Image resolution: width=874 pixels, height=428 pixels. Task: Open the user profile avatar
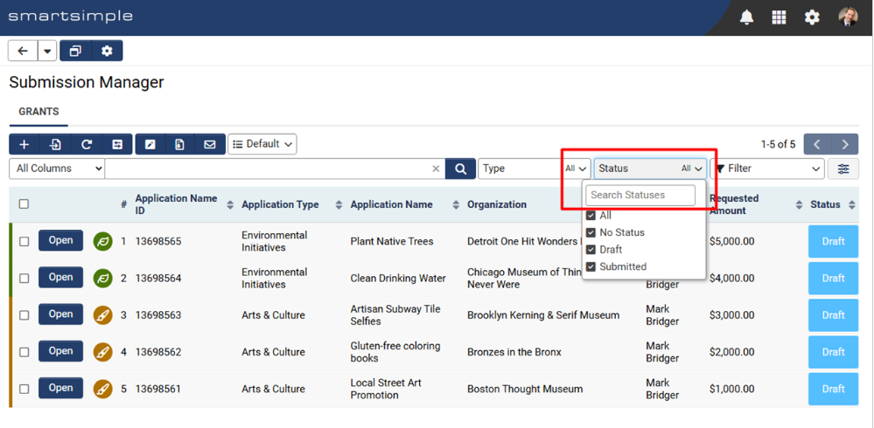[849, 17]
